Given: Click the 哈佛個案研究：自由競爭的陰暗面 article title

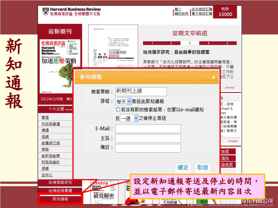Looking at the screenshot, I should [x=176, y=52].
